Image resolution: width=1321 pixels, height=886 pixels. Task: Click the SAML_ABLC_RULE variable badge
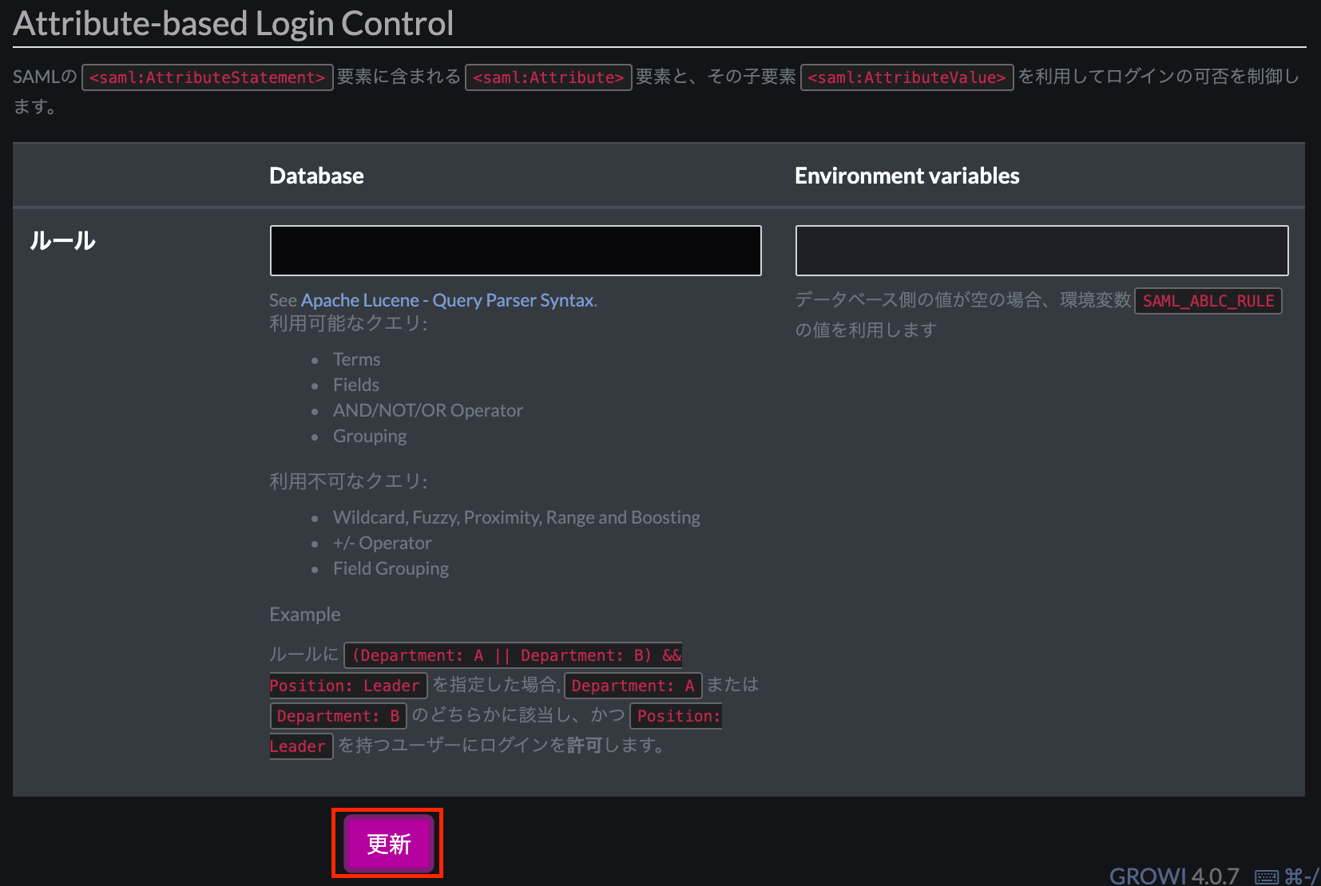click(1208, 301)
